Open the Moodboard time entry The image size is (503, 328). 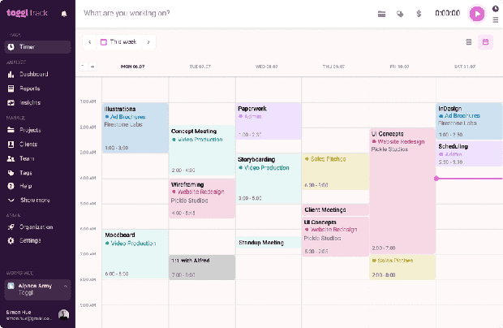click(x=135, y=254)
